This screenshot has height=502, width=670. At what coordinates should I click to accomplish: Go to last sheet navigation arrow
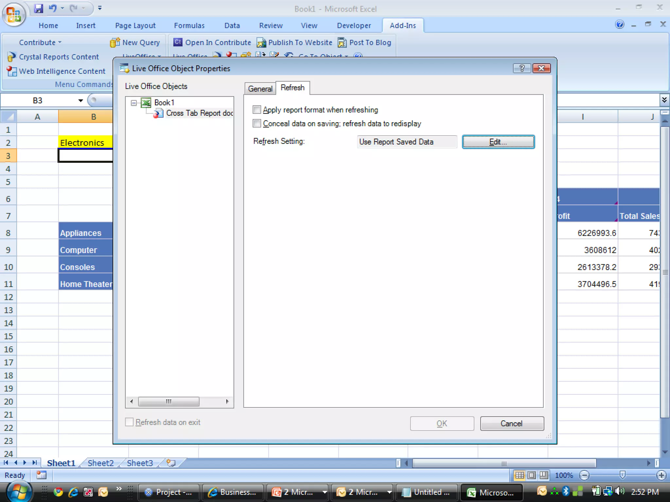click(x=34, y=463)
